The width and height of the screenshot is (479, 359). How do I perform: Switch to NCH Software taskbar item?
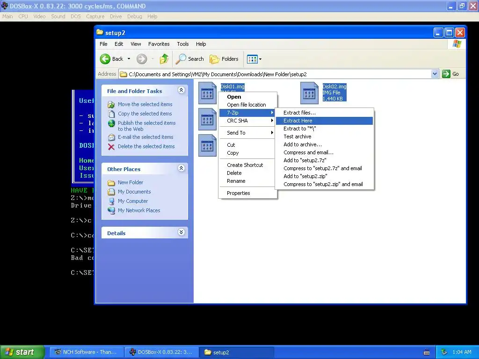(87, 352)
